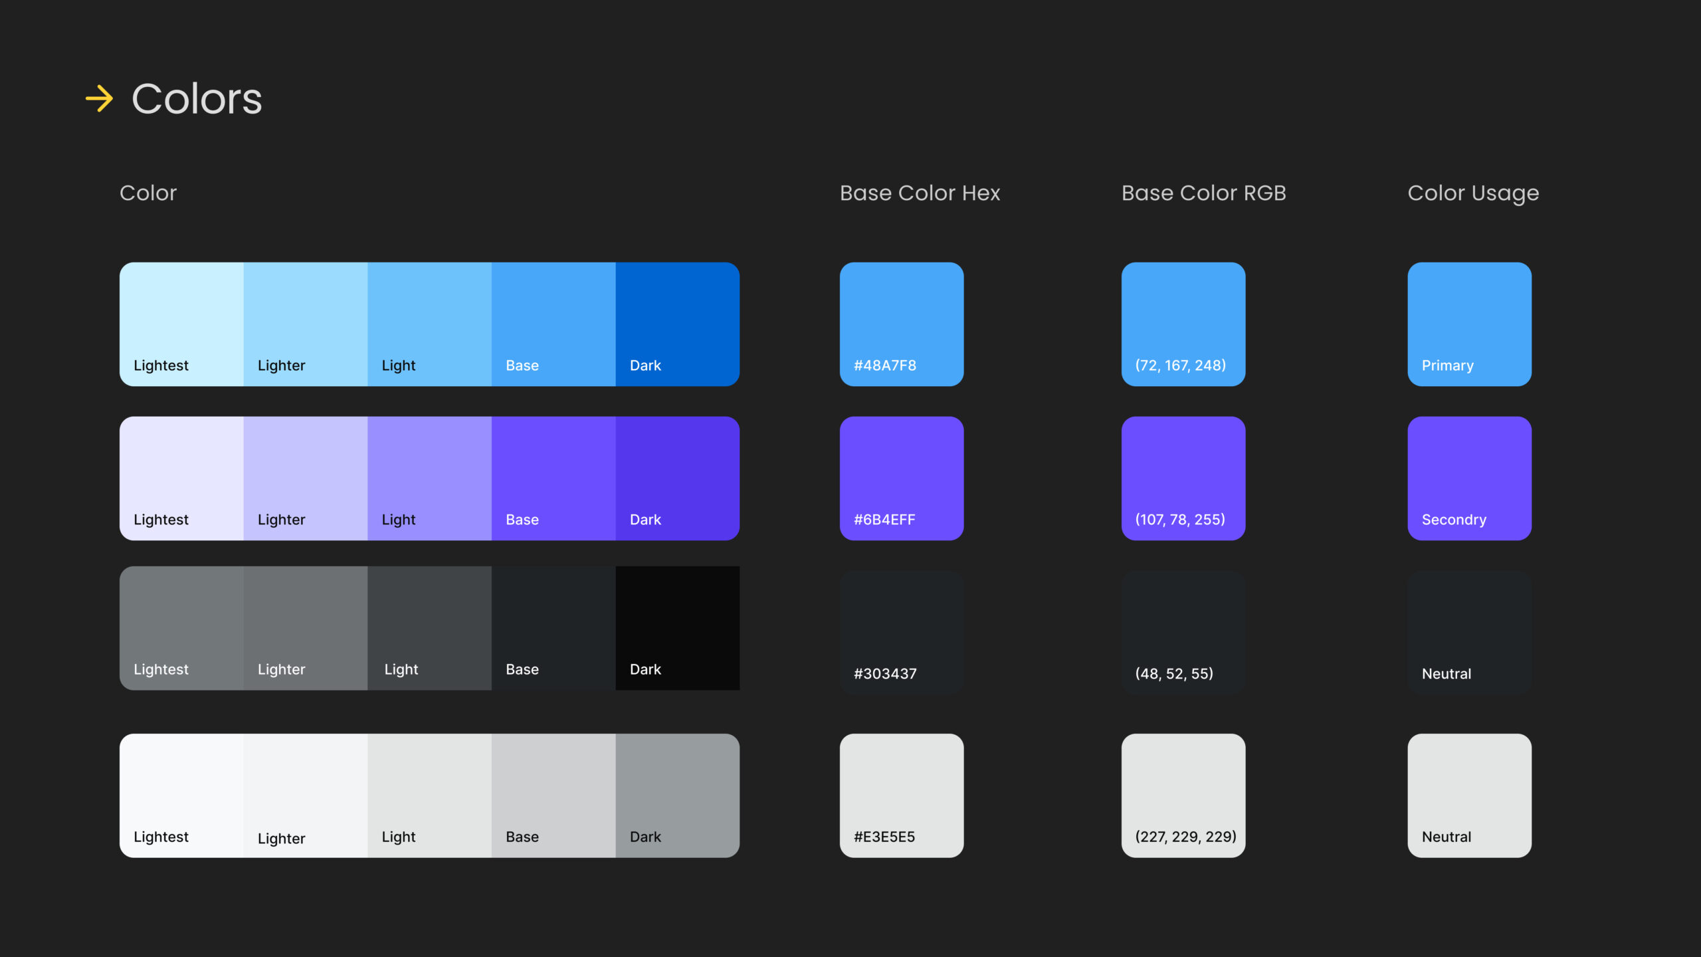Click the gray Dark swatch in the bottom row

click(x=678, y=796)
